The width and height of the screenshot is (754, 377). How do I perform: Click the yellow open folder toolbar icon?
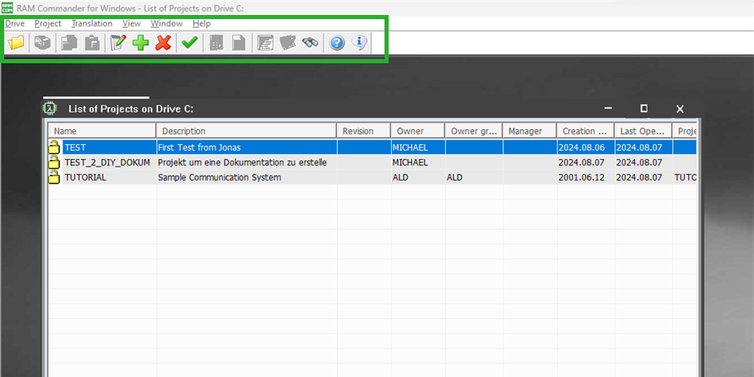pyautogui.click(x=17, y=43)
